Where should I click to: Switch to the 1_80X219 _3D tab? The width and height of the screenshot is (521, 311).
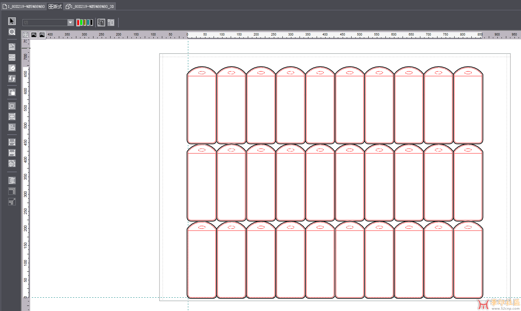point(90,6)
